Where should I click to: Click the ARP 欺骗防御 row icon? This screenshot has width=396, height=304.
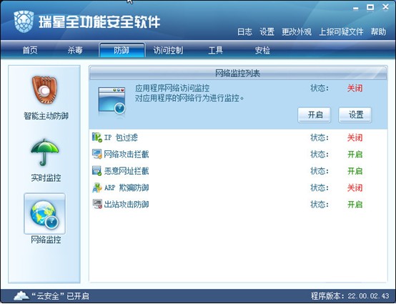click(97, 187)
